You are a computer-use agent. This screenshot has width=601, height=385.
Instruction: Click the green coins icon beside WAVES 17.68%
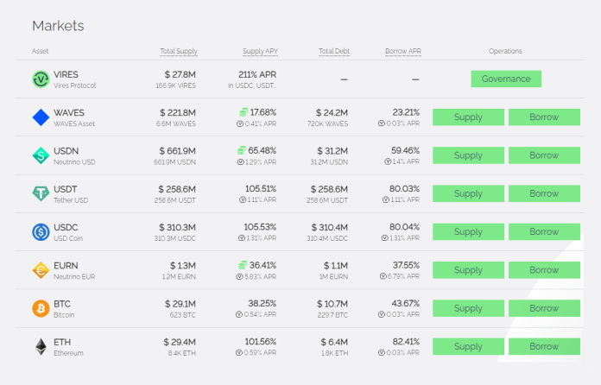point(244,112)
